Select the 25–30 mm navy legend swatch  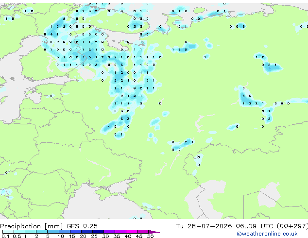98,232
